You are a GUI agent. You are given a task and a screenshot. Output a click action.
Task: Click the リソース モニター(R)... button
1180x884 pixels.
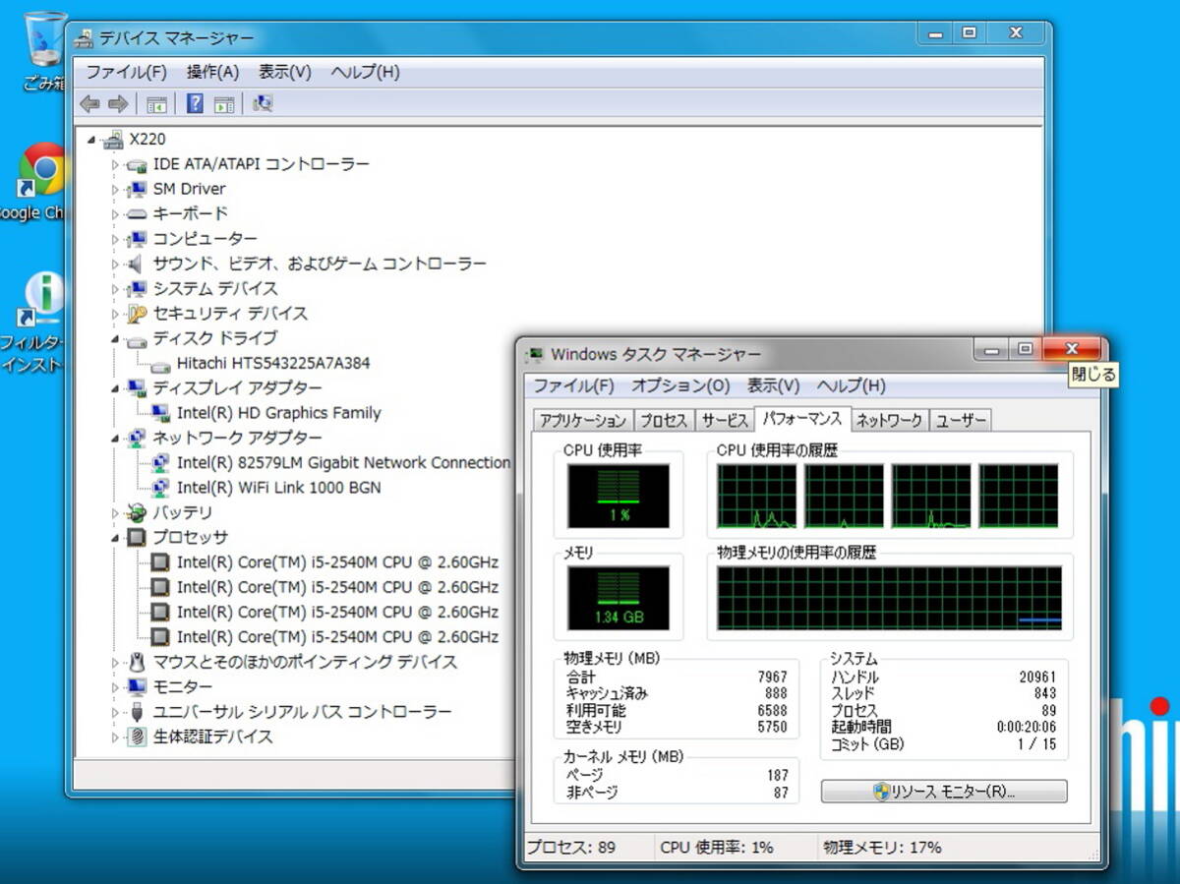[x=943, y=792]
